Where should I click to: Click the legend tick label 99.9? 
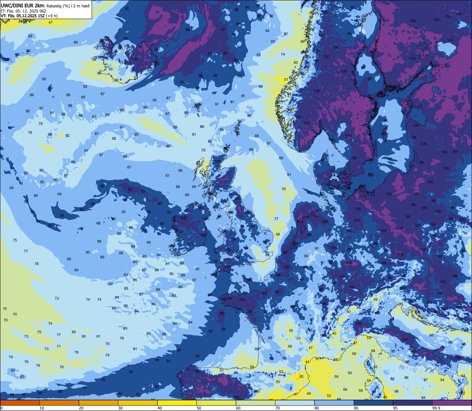(436, 408)
